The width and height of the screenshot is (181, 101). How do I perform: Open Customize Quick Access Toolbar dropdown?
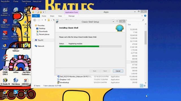coord(44,12)
